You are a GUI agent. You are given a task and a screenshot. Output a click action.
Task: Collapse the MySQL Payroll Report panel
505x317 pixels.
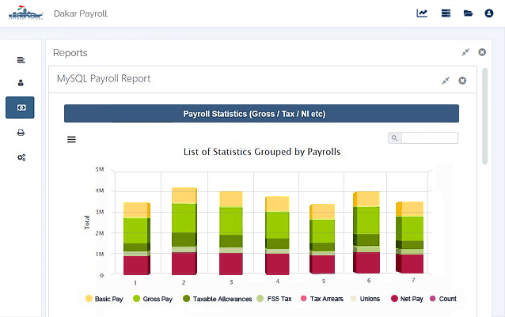446,81
